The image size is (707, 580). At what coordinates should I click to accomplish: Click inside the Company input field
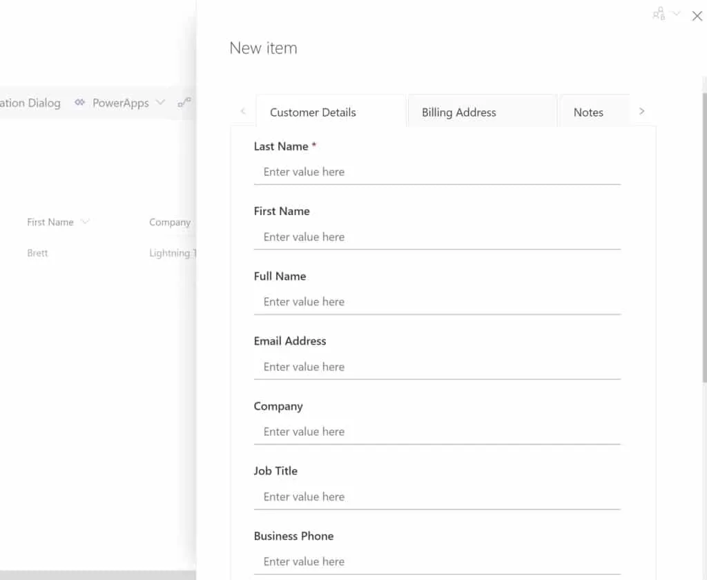tap(435, 431)
